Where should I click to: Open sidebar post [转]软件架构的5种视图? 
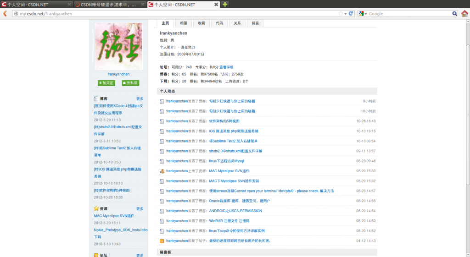pos(112,190)
